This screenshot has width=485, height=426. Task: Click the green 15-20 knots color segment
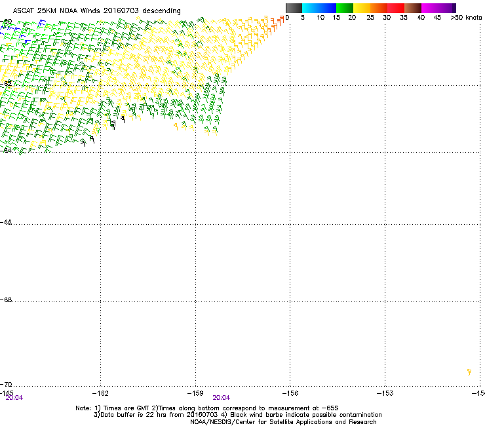tap(345, 8)
